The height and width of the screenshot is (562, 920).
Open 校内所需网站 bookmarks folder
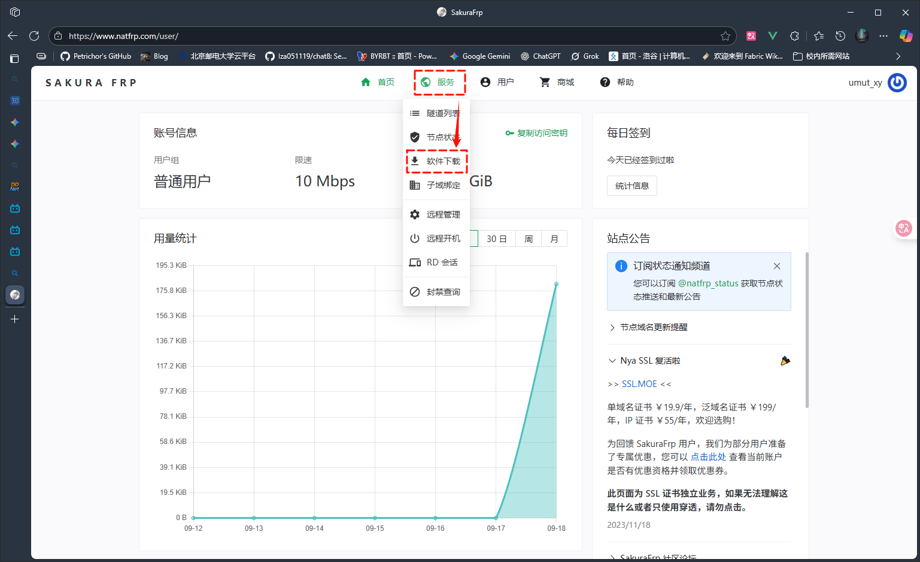pyautogui.click(x=821, y=56)
